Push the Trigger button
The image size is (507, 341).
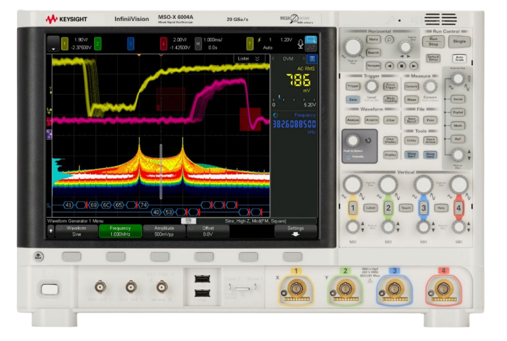352,86
